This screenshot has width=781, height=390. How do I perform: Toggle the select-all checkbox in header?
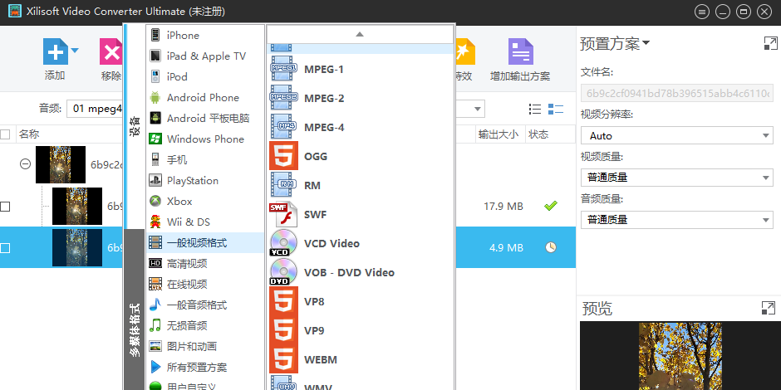pos(5,134)
